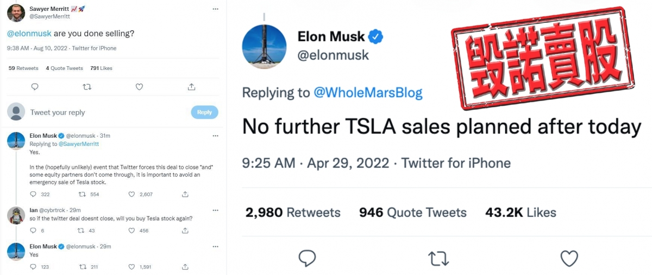Click Sawyer Merritt's profile picture
This screenshot has width=652, height=275.
17,12
